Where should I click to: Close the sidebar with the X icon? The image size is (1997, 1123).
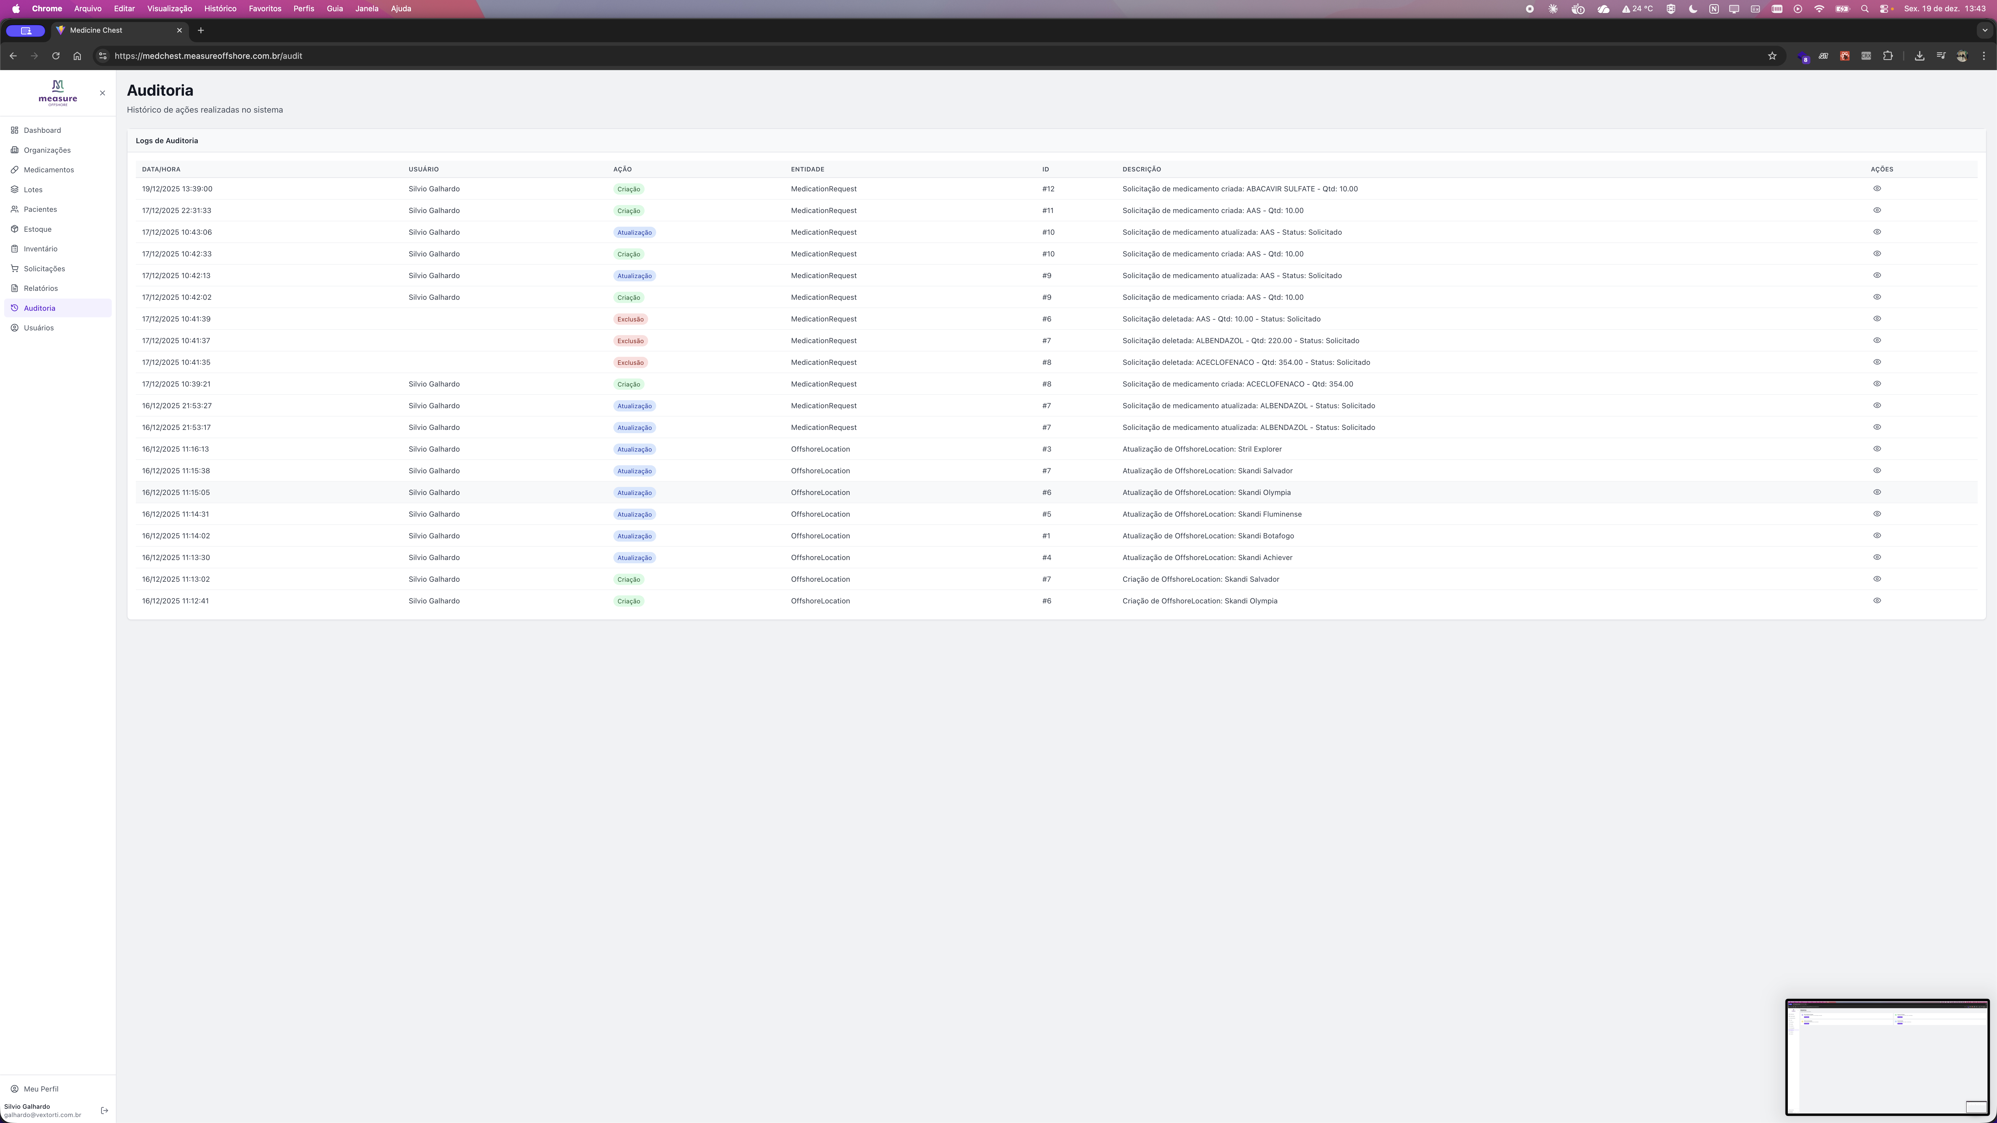(102, 93)
